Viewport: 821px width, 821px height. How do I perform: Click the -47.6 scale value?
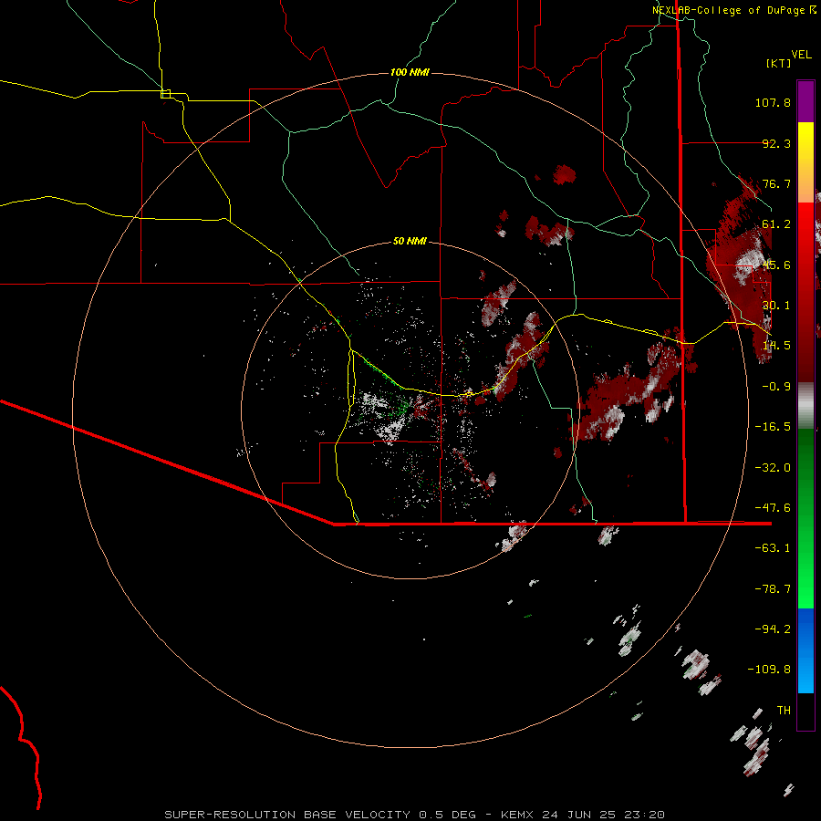click(x=773, y=508)
